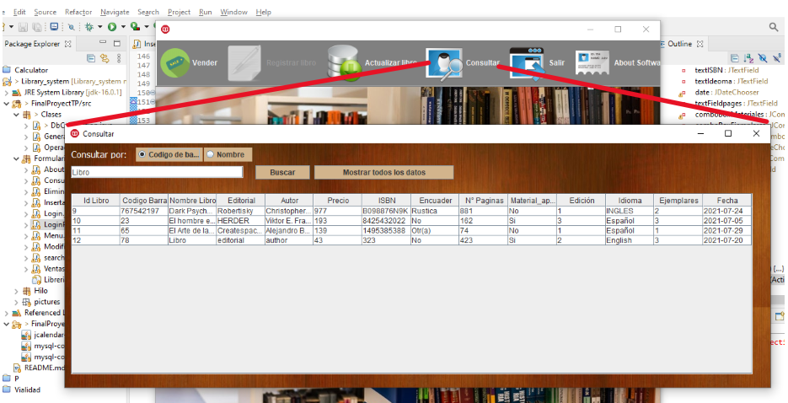This screenshot has height=403, width=788.
Task: Toggle Link with Editor in Package Explorer
Action: click(x=105, y=58)
